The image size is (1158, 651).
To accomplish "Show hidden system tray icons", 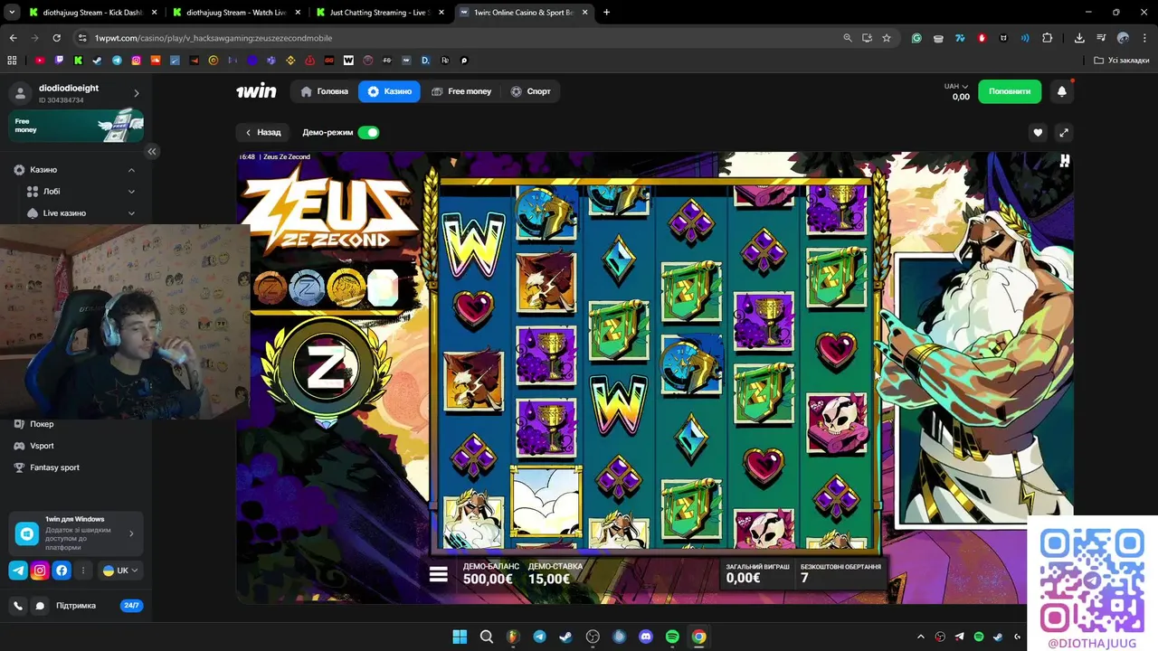I will pyautogui.click(x=921, y=637).
